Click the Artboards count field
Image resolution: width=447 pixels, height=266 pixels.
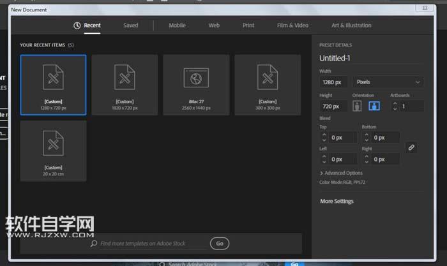[412, 107]
